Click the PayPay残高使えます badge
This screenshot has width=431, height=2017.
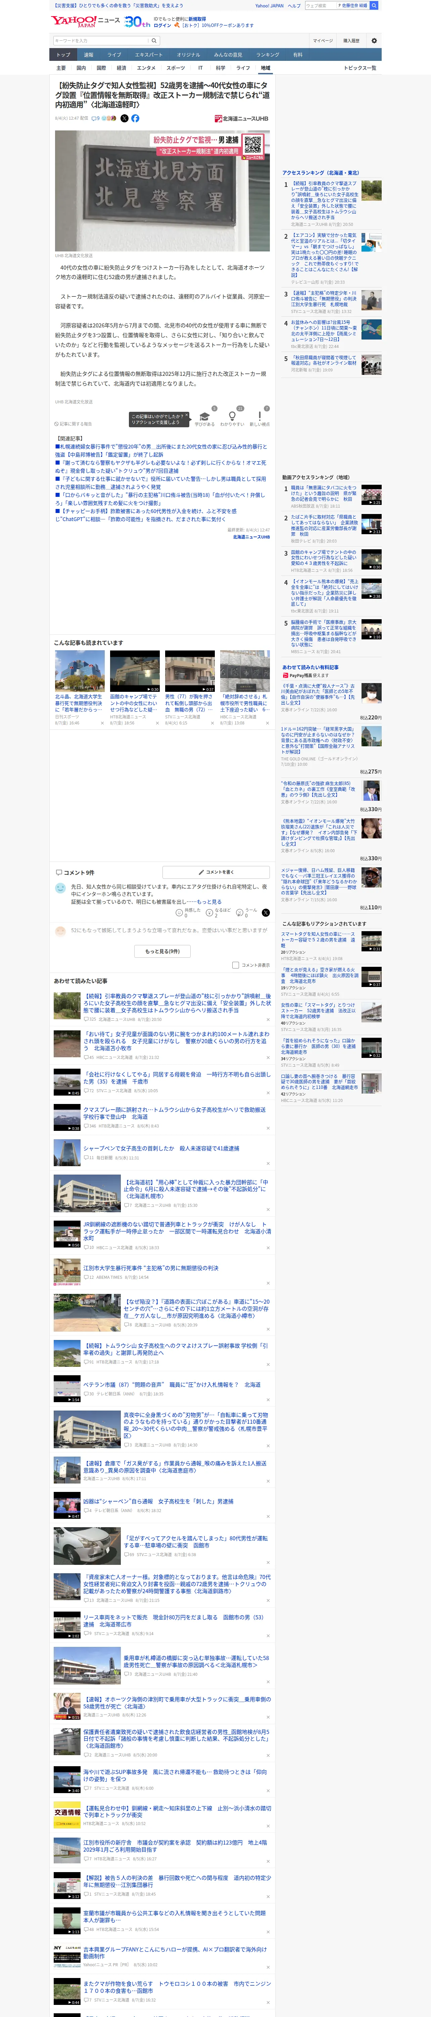[306, 675]
